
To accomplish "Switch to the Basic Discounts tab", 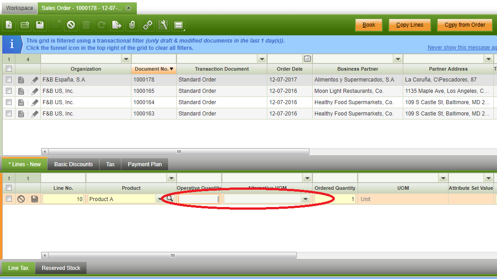I will pos(73,164).
